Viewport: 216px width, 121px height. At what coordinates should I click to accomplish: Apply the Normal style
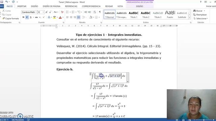tap(110, 14)
